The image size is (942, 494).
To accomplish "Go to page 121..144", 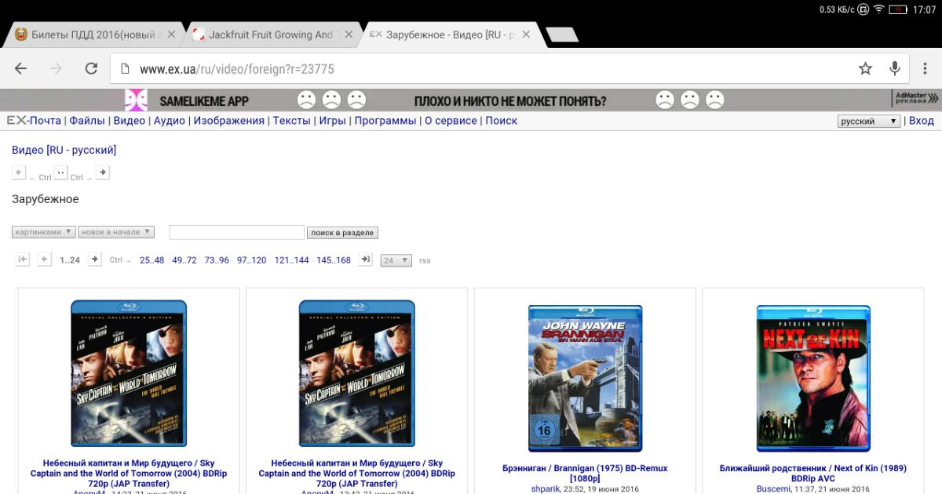I will [x=291, y=260].
